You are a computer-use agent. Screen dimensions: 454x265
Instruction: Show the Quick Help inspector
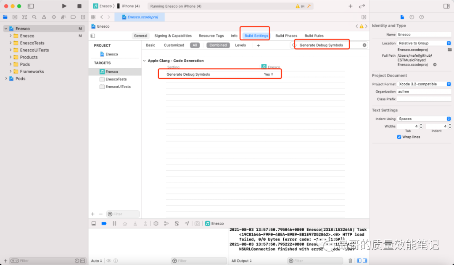422,17
